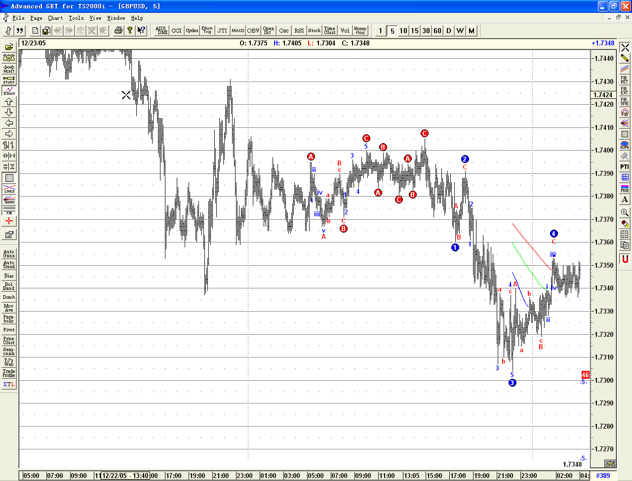Viewport: 632px width, 481px height.
Task: Activate the What's This help pointer
Action: click(141, 31)
